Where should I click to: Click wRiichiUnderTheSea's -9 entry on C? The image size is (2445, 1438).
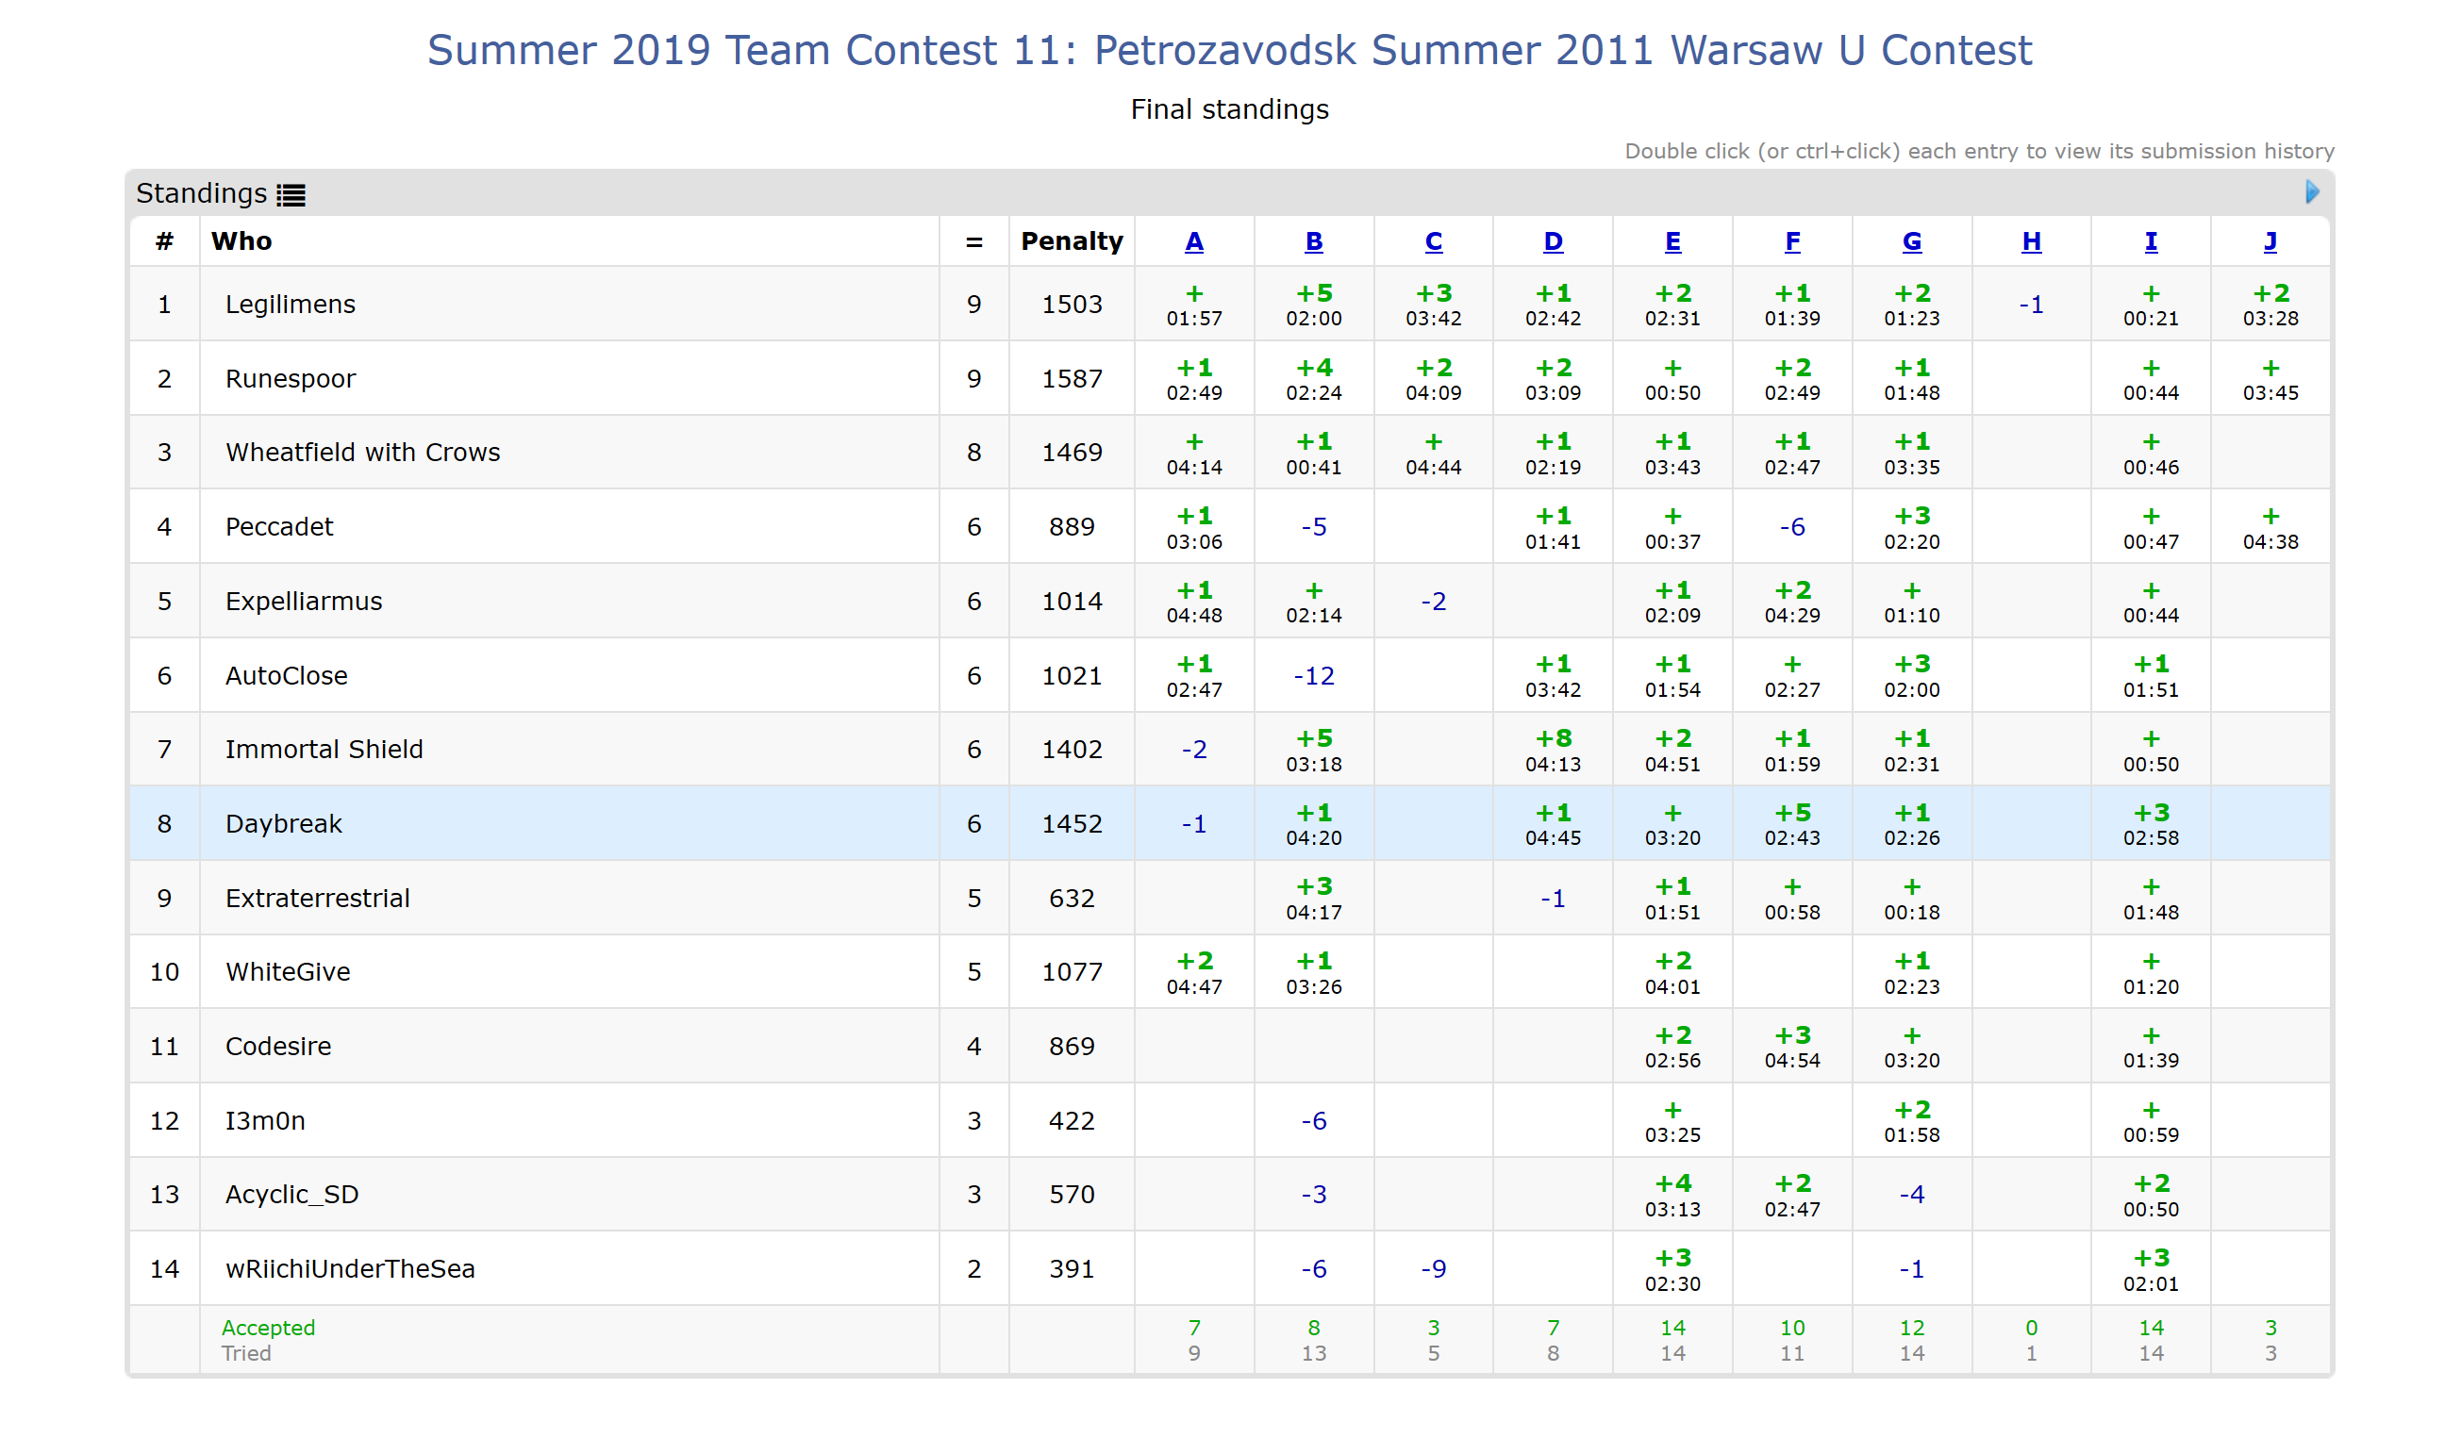click(1433, 1269)
